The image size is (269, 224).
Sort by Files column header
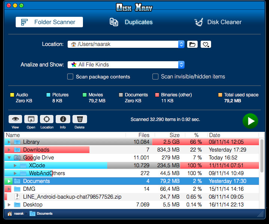[x=140, y=135]
